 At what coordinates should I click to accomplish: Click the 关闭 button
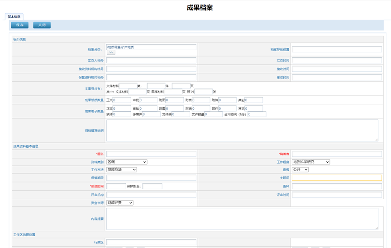coord(42,25)
